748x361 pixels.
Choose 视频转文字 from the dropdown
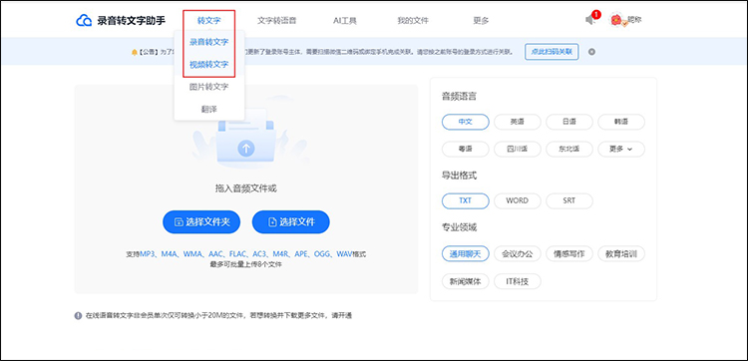tap(209, 65)
